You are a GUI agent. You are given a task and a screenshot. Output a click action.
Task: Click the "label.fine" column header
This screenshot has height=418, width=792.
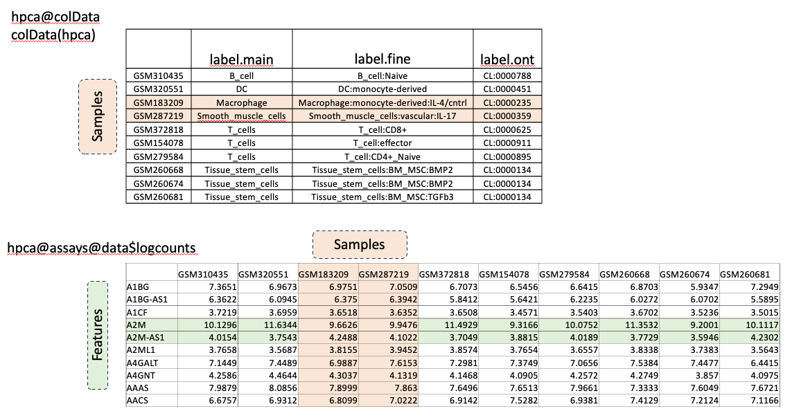click(382, 60)
